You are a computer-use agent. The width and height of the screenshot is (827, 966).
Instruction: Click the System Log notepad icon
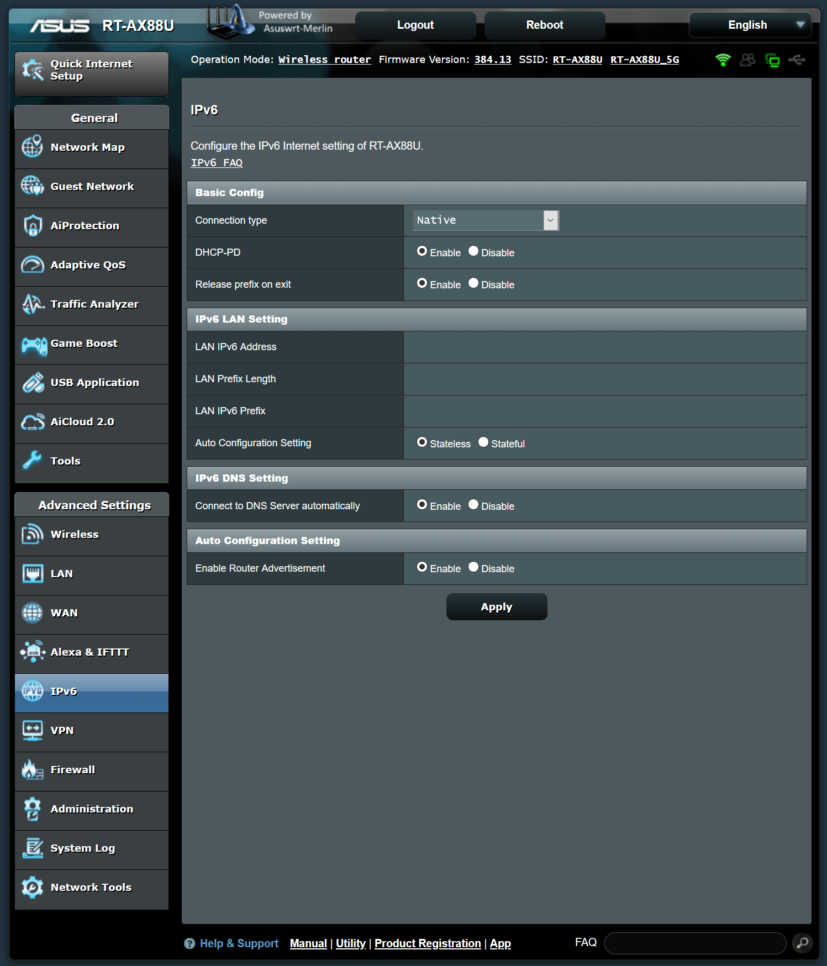coord(33,848)
